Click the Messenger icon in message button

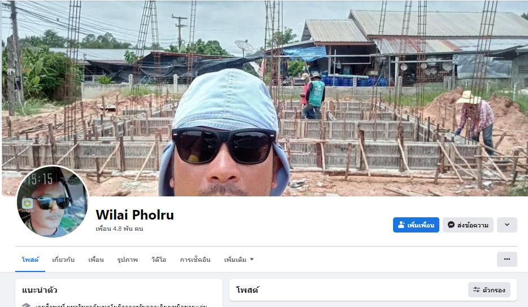pos(451,225)
